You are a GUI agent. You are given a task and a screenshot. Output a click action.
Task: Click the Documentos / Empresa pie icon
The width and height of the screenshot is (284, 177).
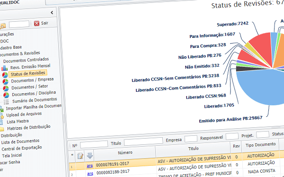[x=5, y=81]
